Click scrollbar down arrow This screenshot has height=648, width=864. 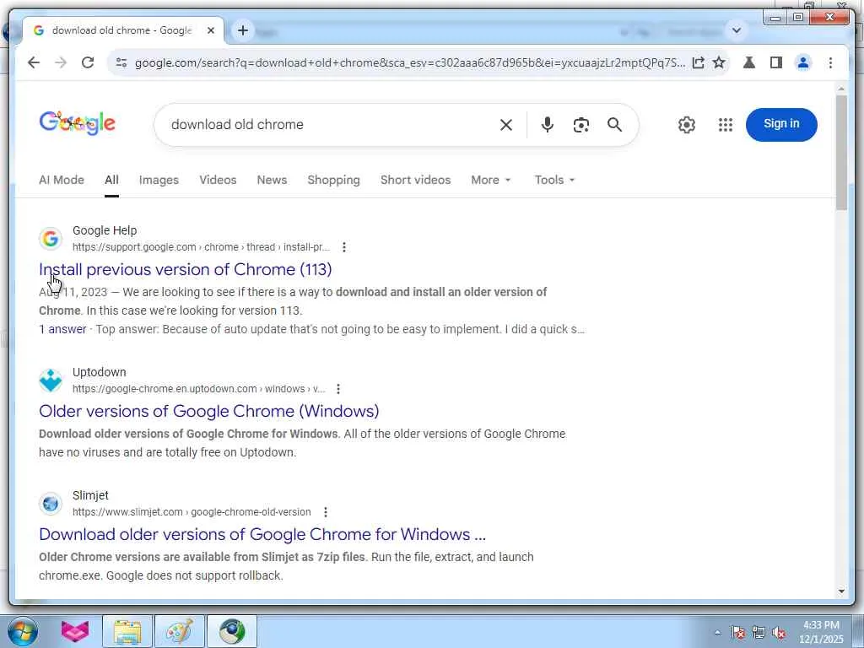click(x=841, y=591)
